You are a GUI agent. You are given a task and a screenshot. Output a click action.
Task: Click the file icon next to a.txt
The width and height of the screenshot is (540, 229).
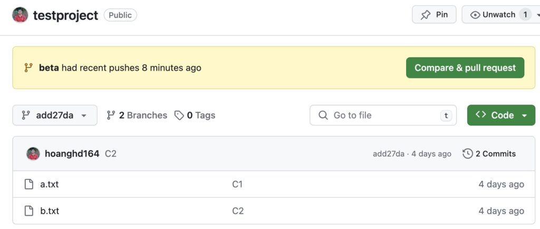(x=29, y=184)
